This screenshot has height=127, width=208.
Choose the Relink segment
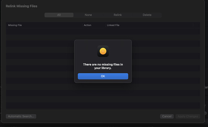point(118,15)
